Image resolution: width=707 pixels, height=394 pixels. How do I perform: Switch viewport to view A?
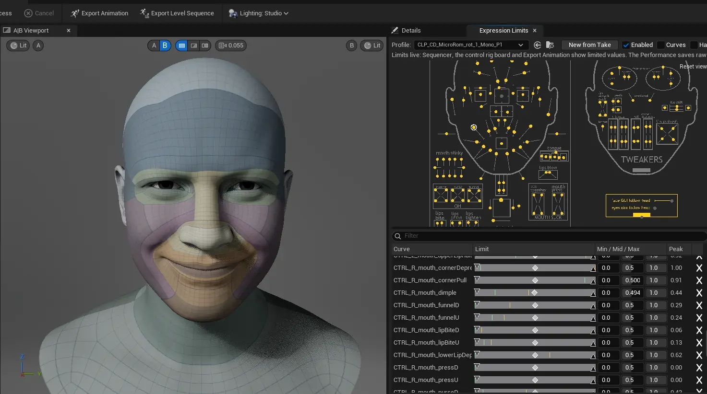pyautogui.click(x=154, y=46)
